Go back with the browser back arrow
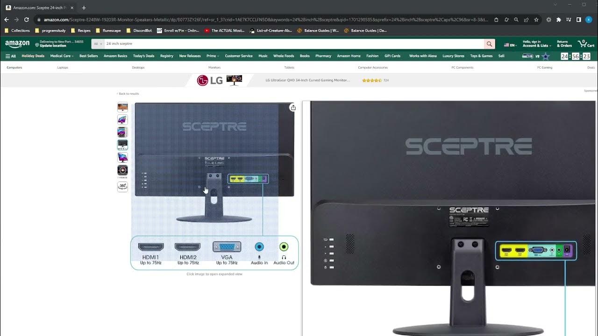This screenshot has width=598, height=336. point(7,20)
